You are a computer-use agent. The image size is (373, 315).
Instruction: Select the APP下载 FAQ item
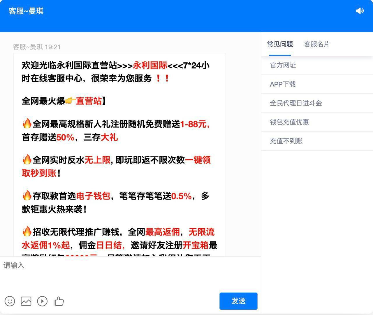283,84
